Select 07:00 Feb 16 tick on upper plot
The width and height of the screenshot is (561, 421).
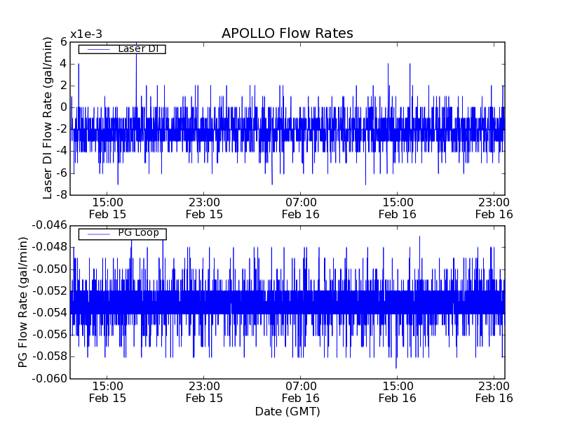pos(301,208)
